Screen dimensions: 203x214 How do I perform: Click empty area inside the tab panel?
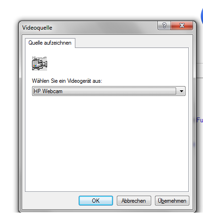click(107, 141)
